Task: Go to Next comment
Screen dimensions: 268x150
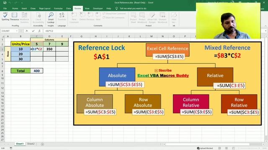Action: [98, 17]
